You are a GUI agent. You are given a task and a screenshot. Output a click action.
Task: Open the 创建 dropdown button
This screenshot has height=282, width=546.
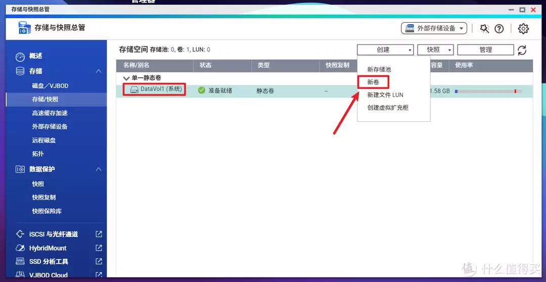click(x=385, y=50)
